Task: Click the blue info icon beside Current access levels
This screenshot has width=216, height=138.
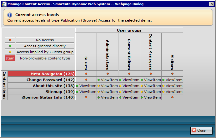Action: click(x=10, y=15)
